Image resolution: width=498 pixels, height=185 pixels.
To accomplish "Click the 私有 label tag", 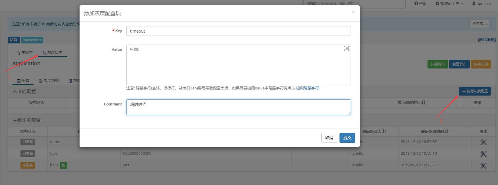I will pyautogui.click(x=13, y=40).
